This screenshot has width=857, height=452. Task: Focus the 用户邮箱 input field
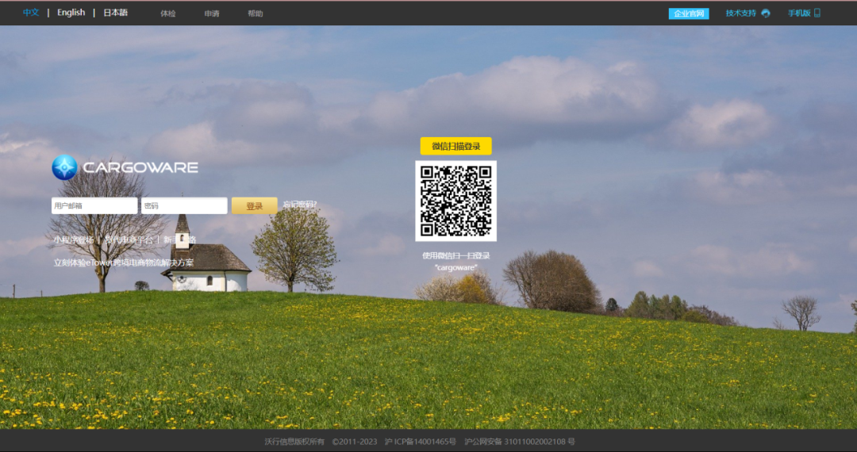point(94,206)
